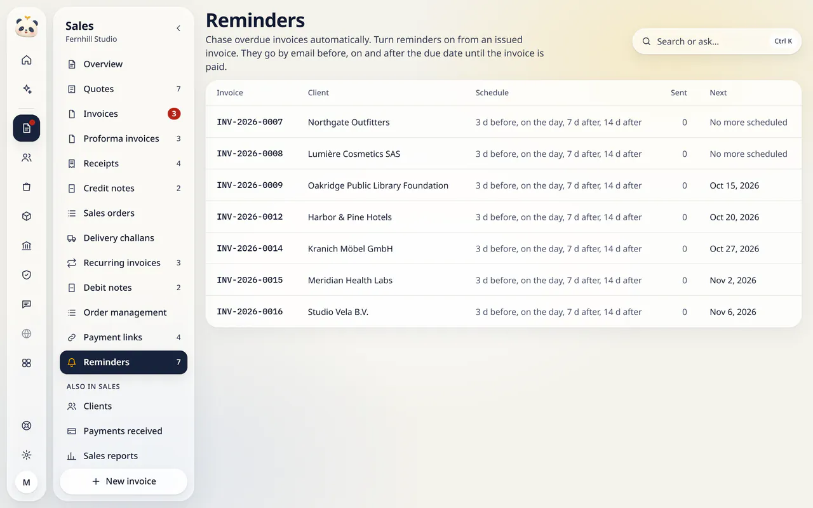
Task: Open Recurring invoices section
Action: (x=124, y=262)
